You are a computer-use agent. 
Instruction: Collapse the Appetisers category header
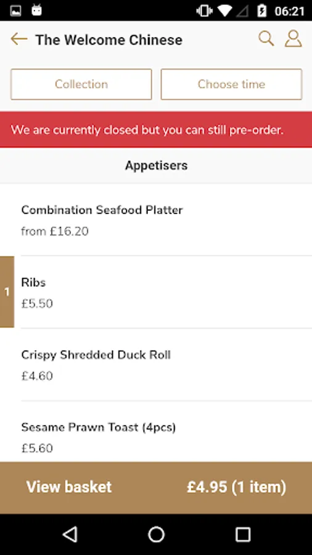point(156,165)
